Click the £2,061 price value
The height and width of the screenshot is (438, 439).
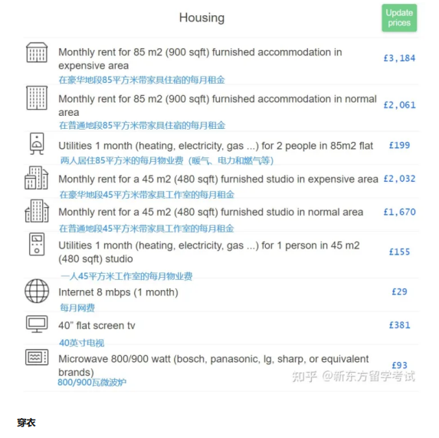pyautogui.click(x=399, y=105)
